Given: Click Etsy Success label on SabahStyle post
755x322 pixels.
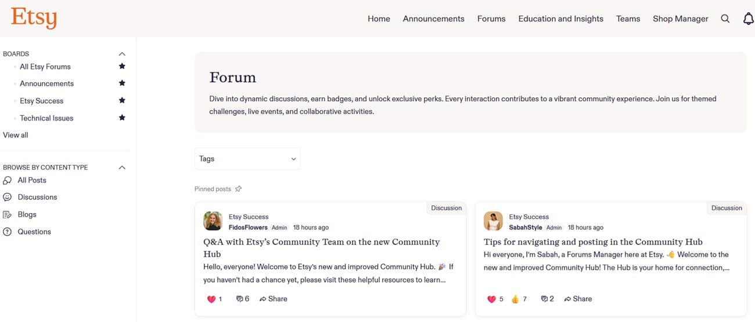Looking at the screenshot, I should 529,217.
